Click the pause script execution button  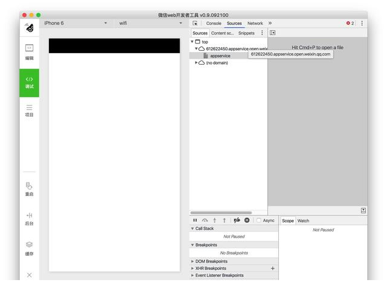(195, 220)
